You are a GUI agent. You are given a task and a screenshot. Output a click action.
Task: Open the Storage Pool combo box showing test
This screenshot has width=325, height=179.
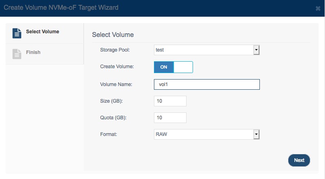point(206,50)
